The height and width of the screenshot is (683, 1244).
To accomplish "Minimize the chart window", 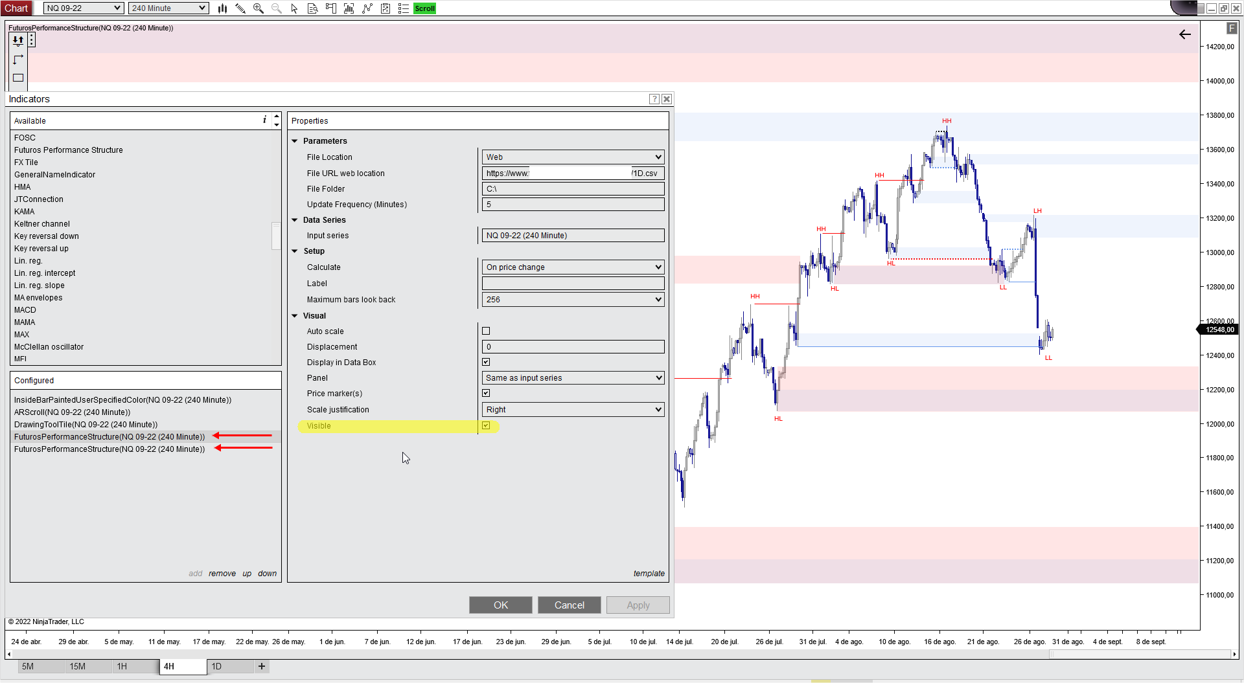I will [1211, 8].
